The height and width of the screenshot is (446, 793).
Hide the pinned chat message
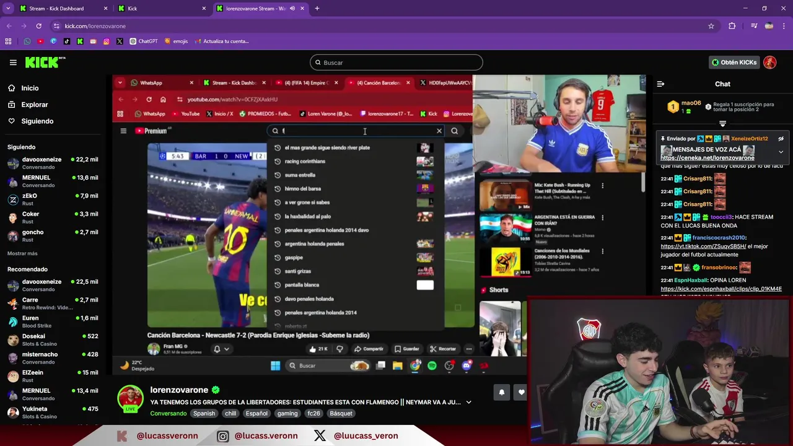(781, 139)
